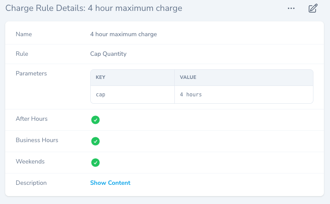Click the Charge Rule Details page title
This screenshot has height=204, width=330.
[94, 8]
